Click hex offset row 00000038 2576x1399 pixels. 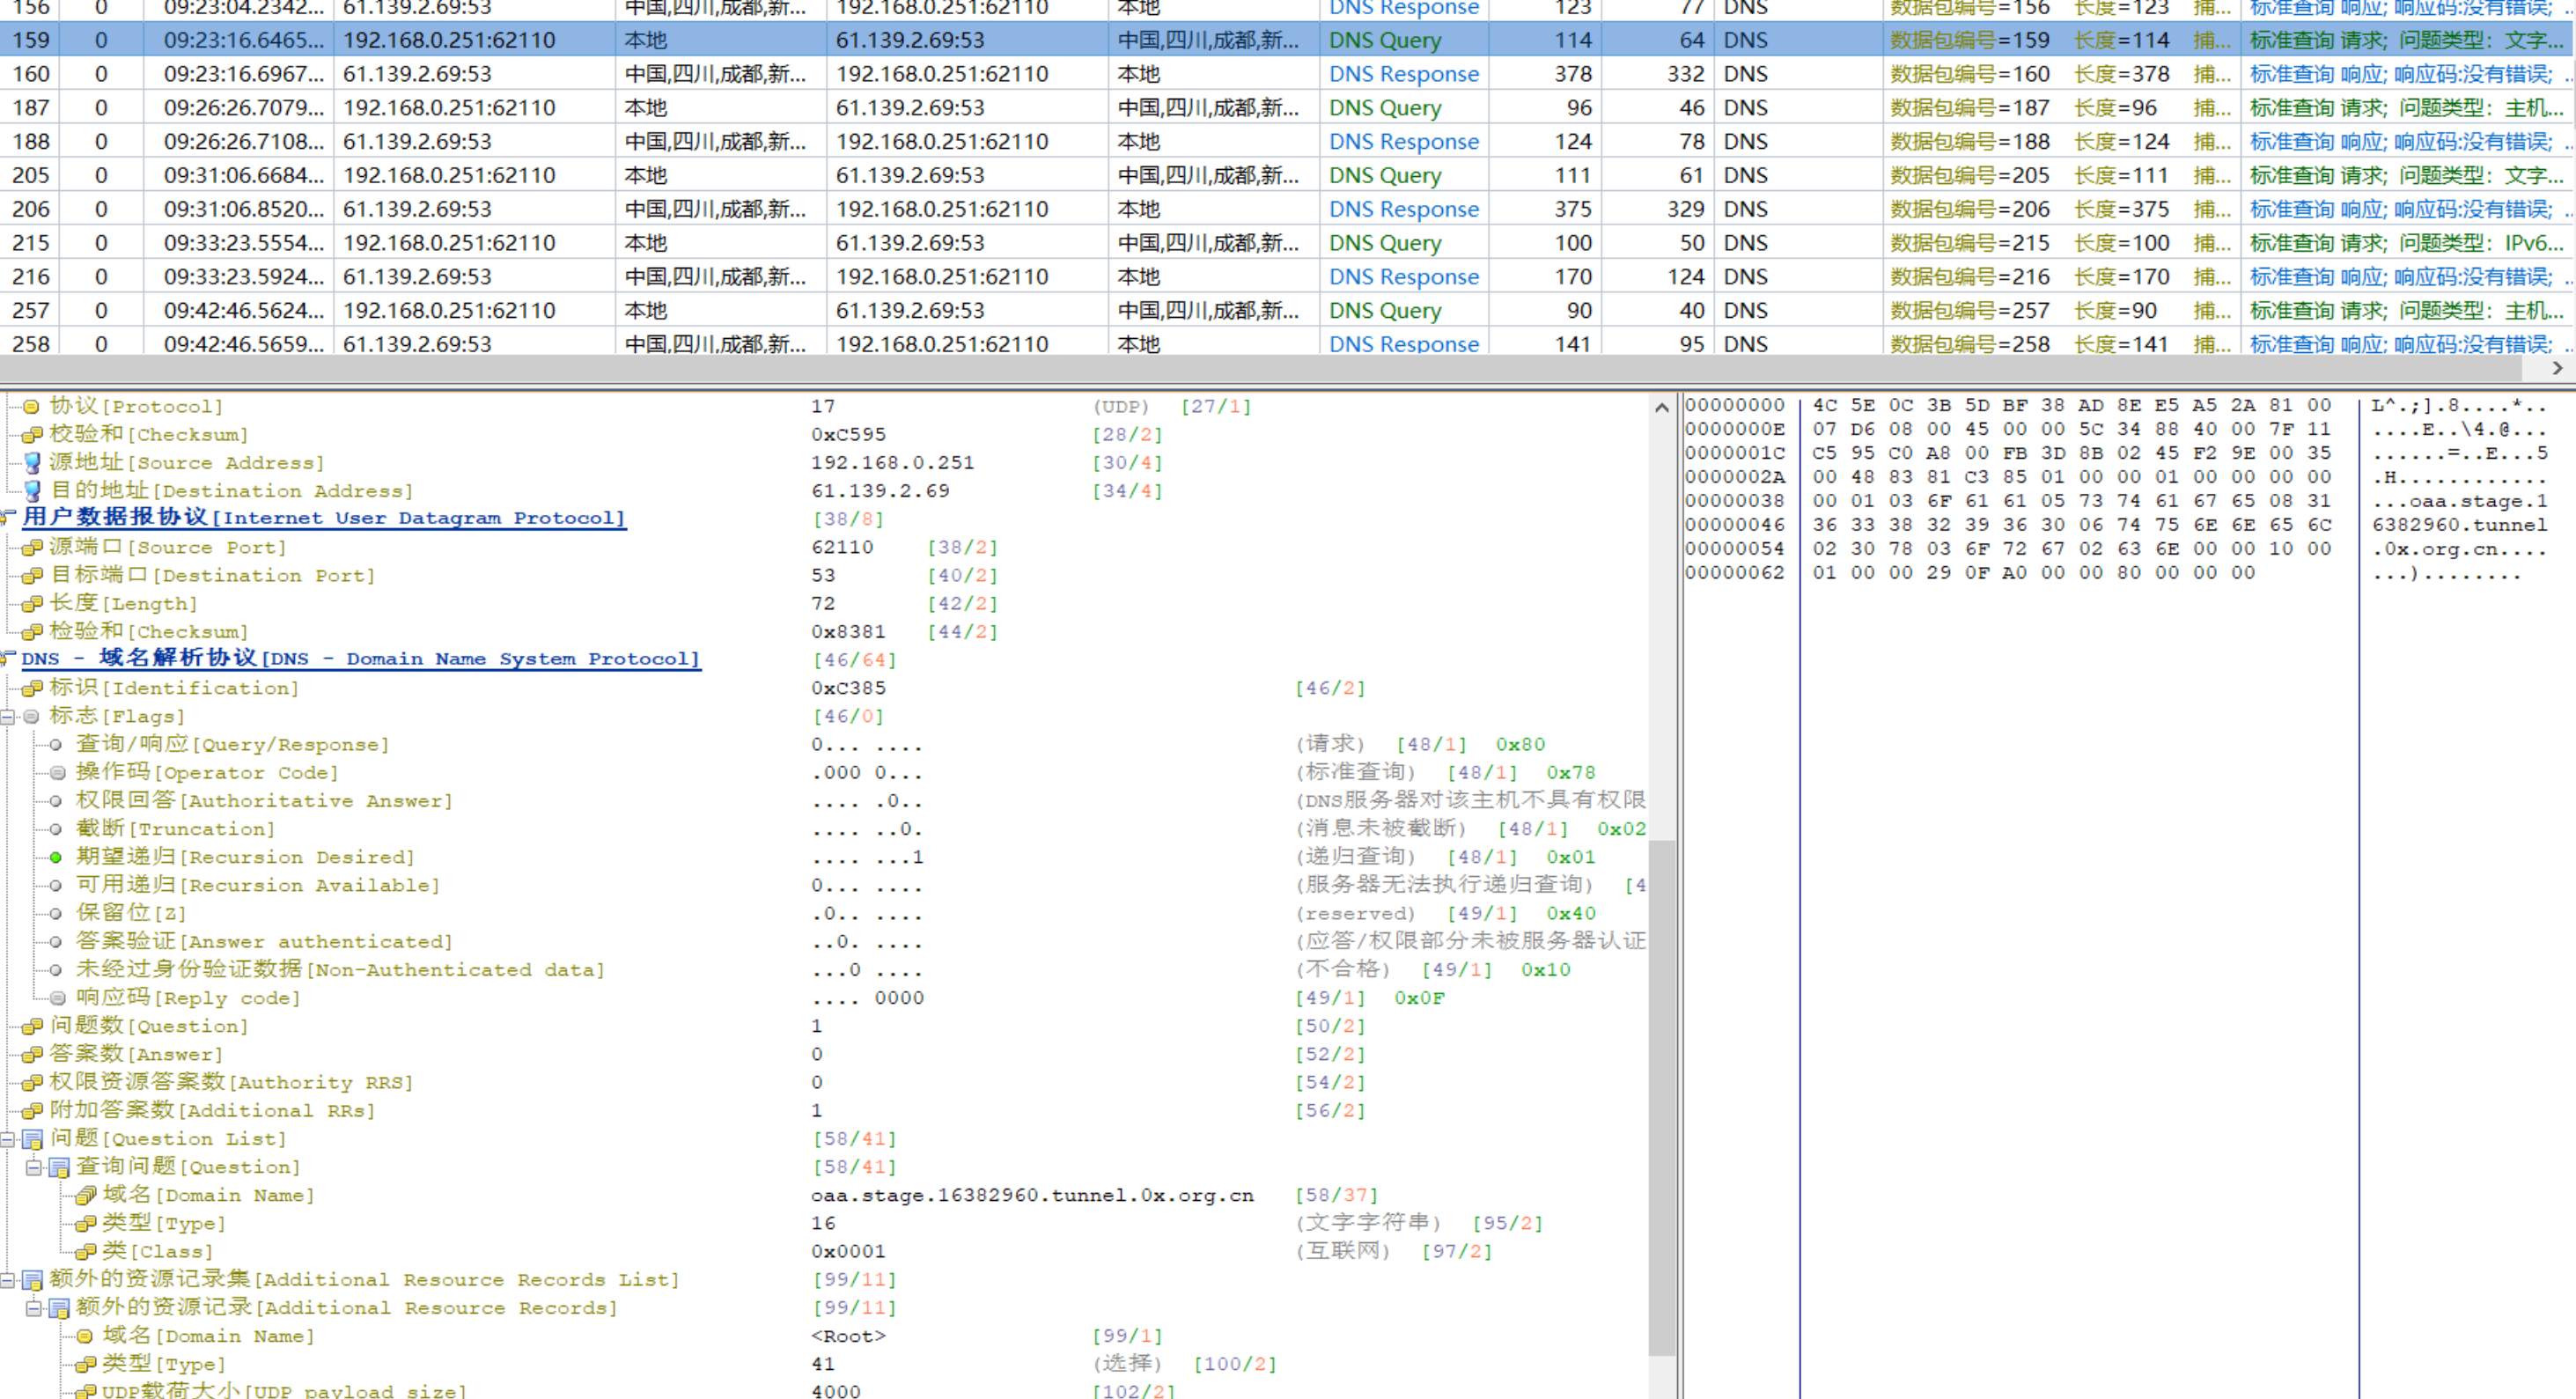point(1735,500)
